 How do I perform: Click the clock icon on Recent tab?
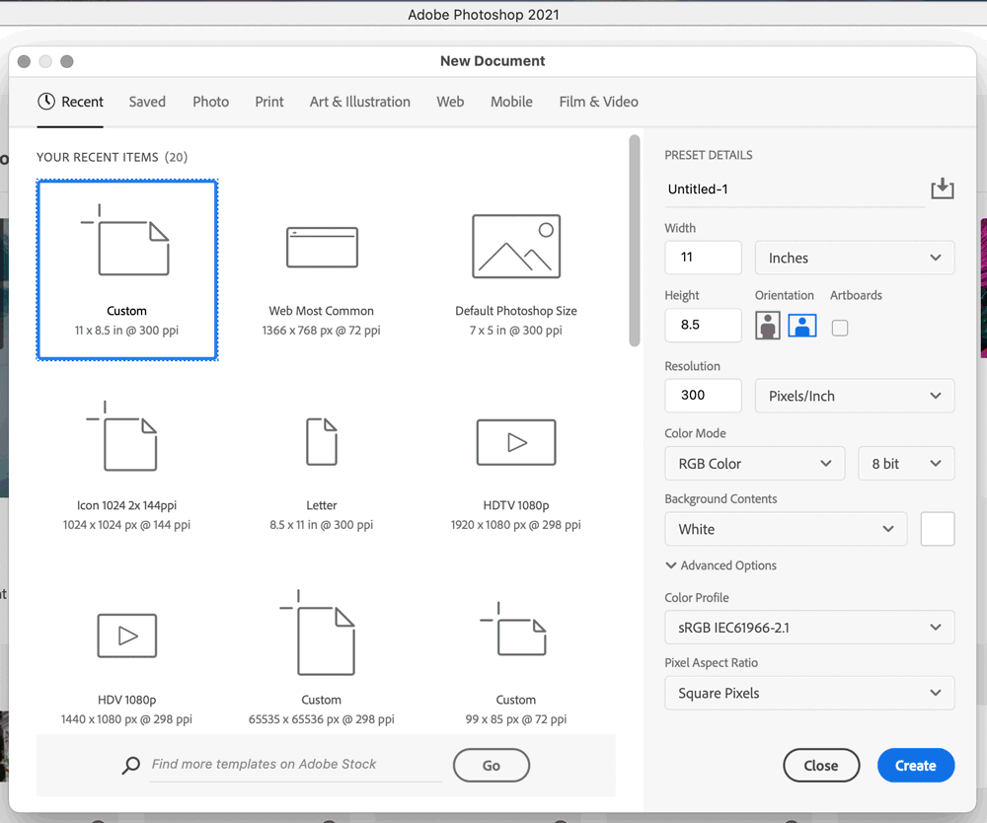click(46, 102)
